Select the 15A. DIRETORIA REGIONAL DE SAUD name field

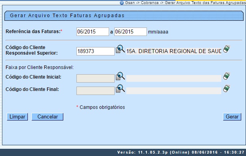tap(174, 51)
